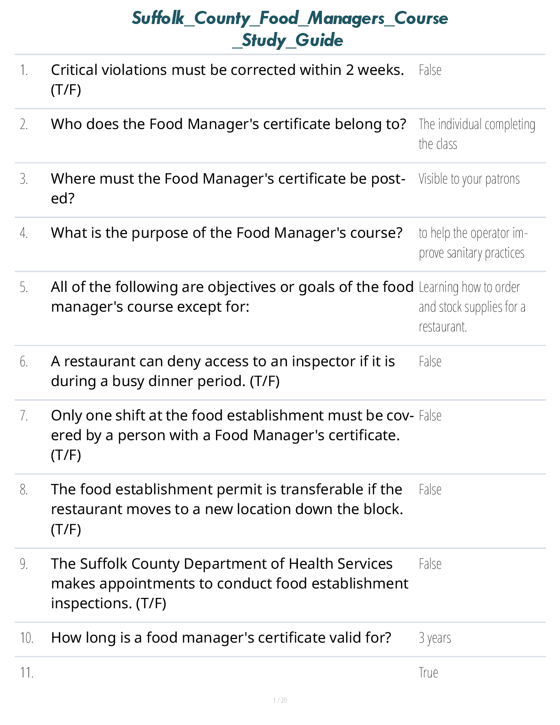560x725 pixels.
Task: Click the question about where the certificate is posted
Action: (x=228, y=188)
